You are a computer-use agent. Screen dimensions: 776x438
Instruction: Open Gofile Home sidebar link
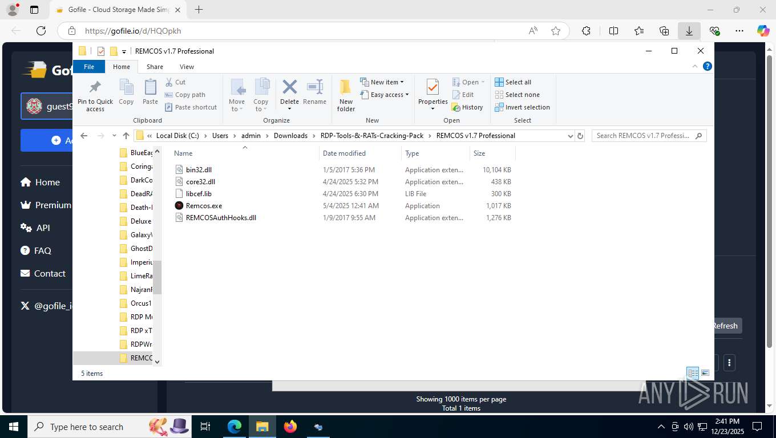tap(40, 182)
